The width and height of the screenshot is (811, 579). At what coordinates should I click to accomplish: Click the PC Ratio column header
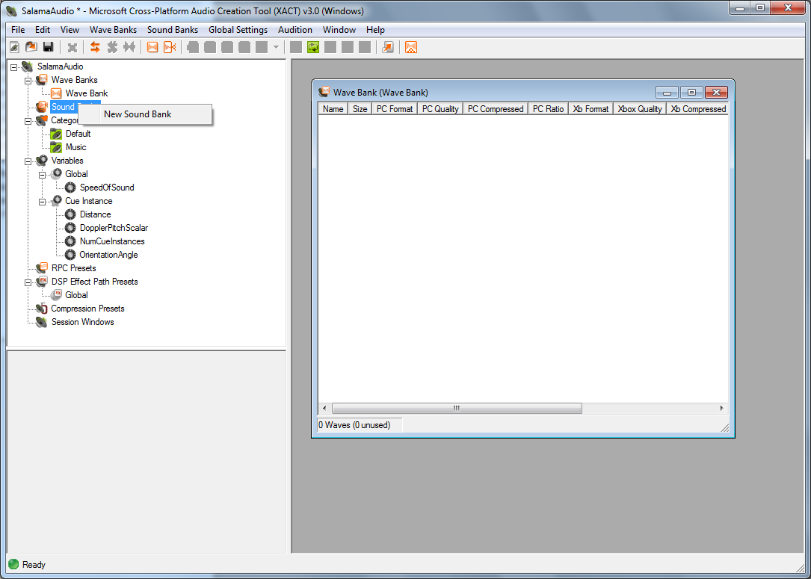(x=548, y=108)
